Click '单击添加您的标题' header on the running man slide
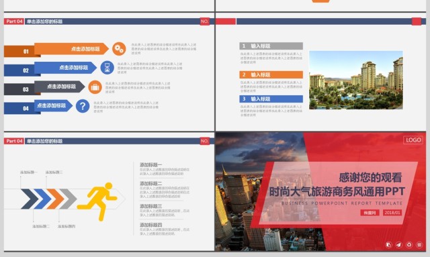The height and width of the screenshot is (257, 430). [45, 141]
